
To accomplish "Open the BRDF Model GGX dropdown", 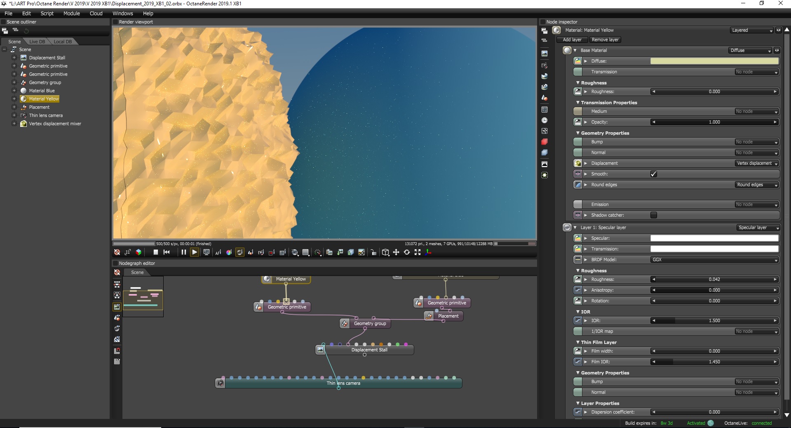I will (715, 260).
